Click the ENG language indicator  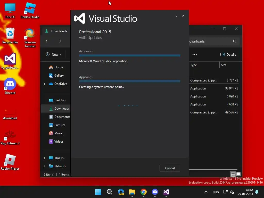(216, 192)
